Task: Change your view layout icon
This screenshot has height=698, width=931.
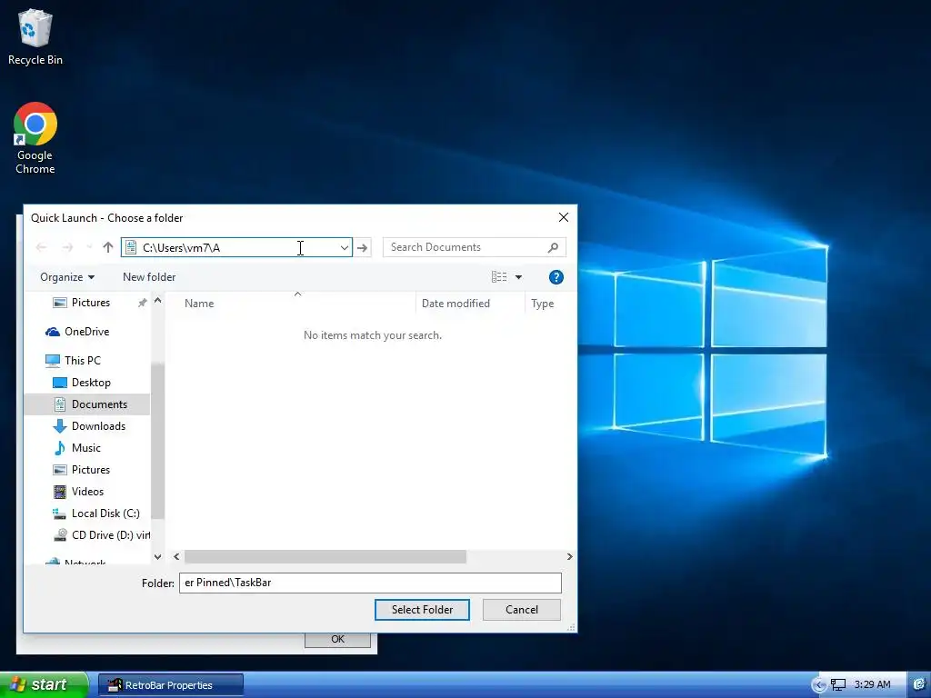Action: coord(499,277)
